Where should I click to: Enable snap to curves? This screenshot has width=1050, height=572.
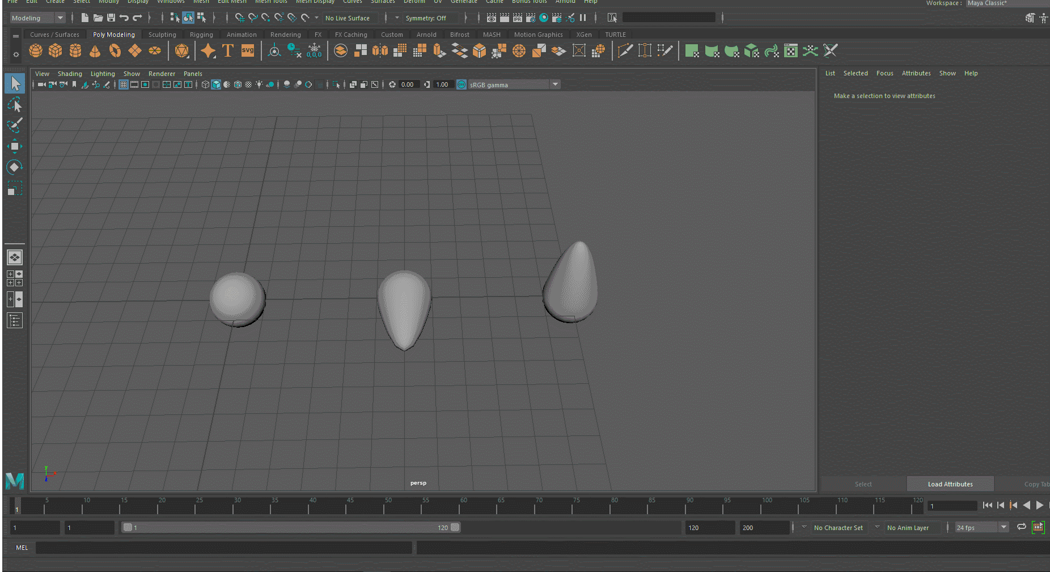[253, 18]
